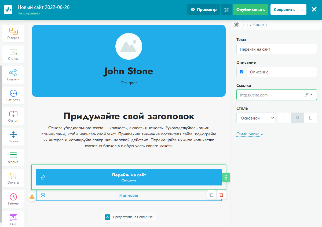Screen dimensions: 322x227
Task: Click the warning triangle icon
Action: coord(32,196)
